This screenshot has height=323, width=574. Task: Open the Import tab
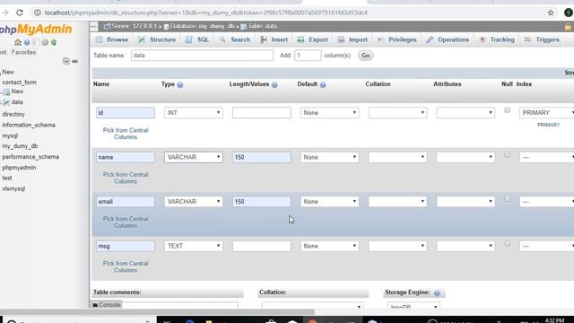[x=352, y=39]
